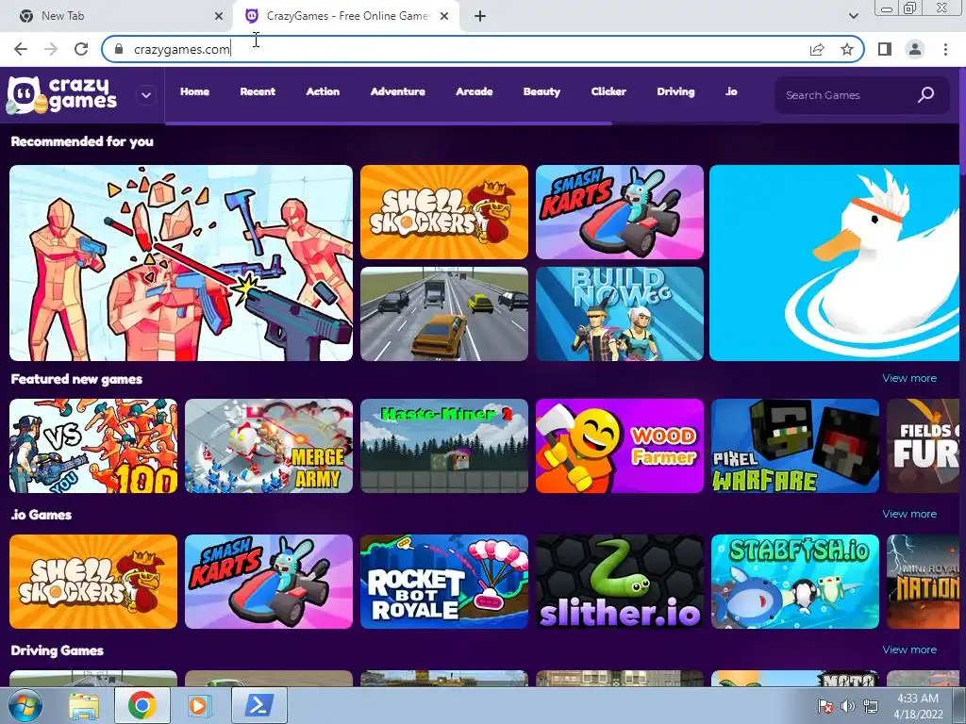Open Windows Media Player from taskbar
This screenshot has width=966, height=724.
coord(199,705)
